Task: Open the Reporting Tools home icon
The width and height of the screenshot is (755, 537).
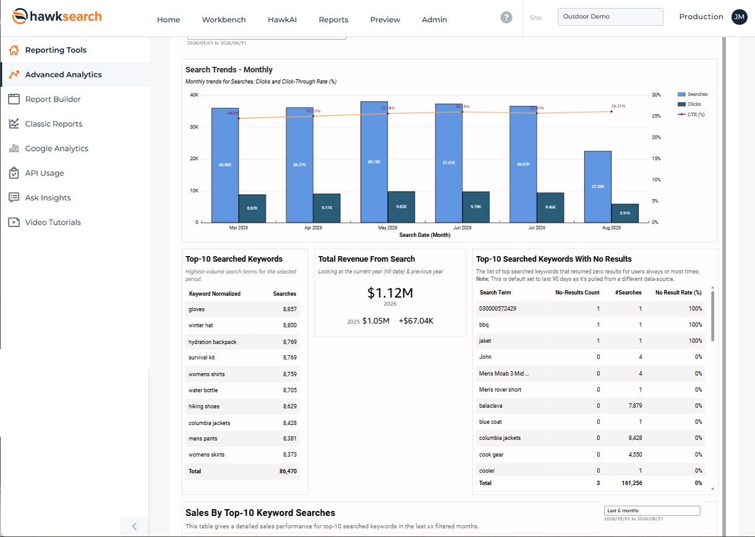Action: pyautogui.click(x=14, y=50)
